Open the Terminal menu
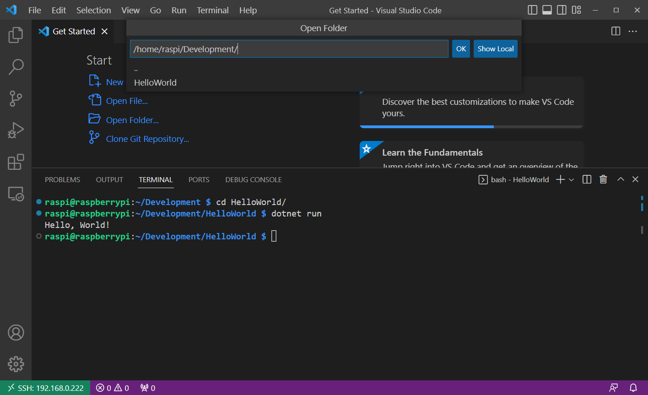The width and height of the screenshot is (648, 395). (x=212, y=10)
